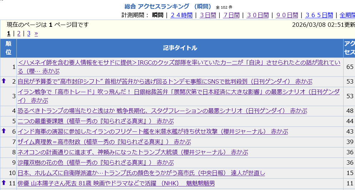Click the up arrow icon beside rank 6
Screen dimensions: 355x190
click(x=4, y=131)
